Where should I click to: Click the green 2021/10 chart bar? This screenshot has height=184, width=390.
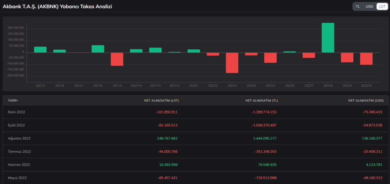click(136, 51)
